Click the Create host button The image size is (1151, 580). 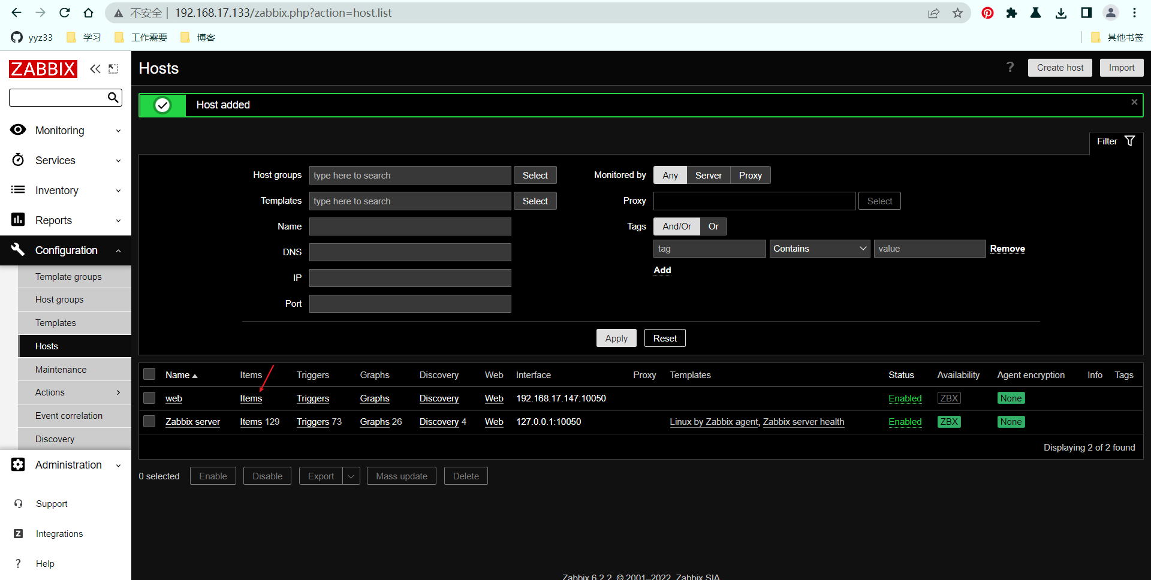pos(1060,68)
